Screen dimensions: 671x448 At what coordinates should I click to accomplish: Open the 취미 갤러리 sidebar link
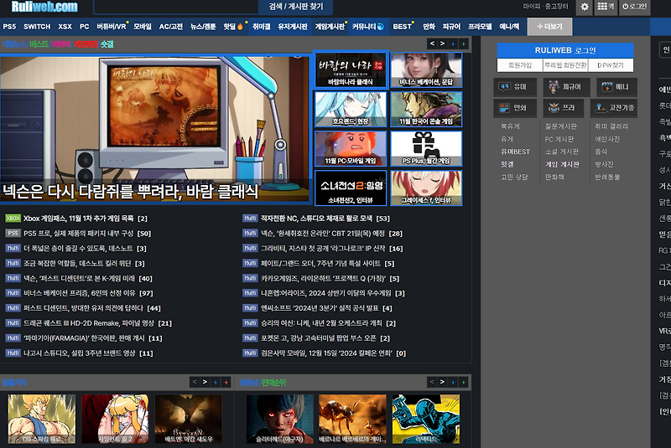[611, 126]
